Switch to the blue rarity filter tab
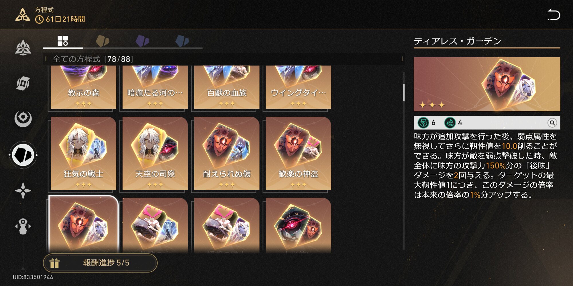The image size is (573, 286). 182,41
